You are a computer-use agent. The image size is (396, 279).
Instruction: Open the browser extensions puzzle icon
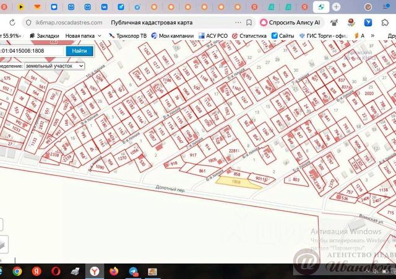(x=385, y=22)
